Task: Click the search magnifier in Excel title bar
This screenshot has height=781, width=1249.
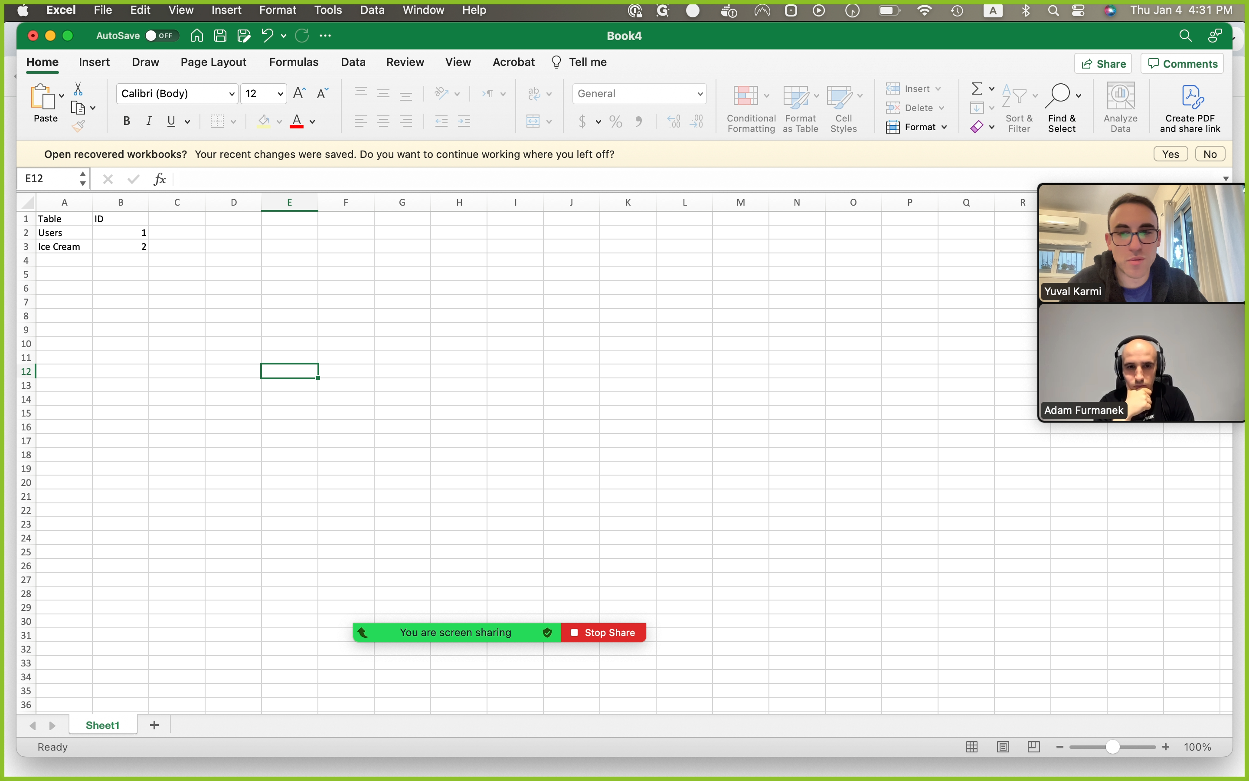Action: coord(1185,36)
